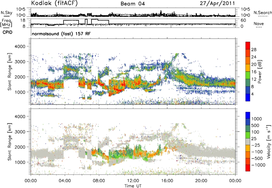The height and width of the screenshot is (188, 272).
Task: Click the Velocity colorbar label "100"
Action: pyautogui.click(x=255, y=132)
